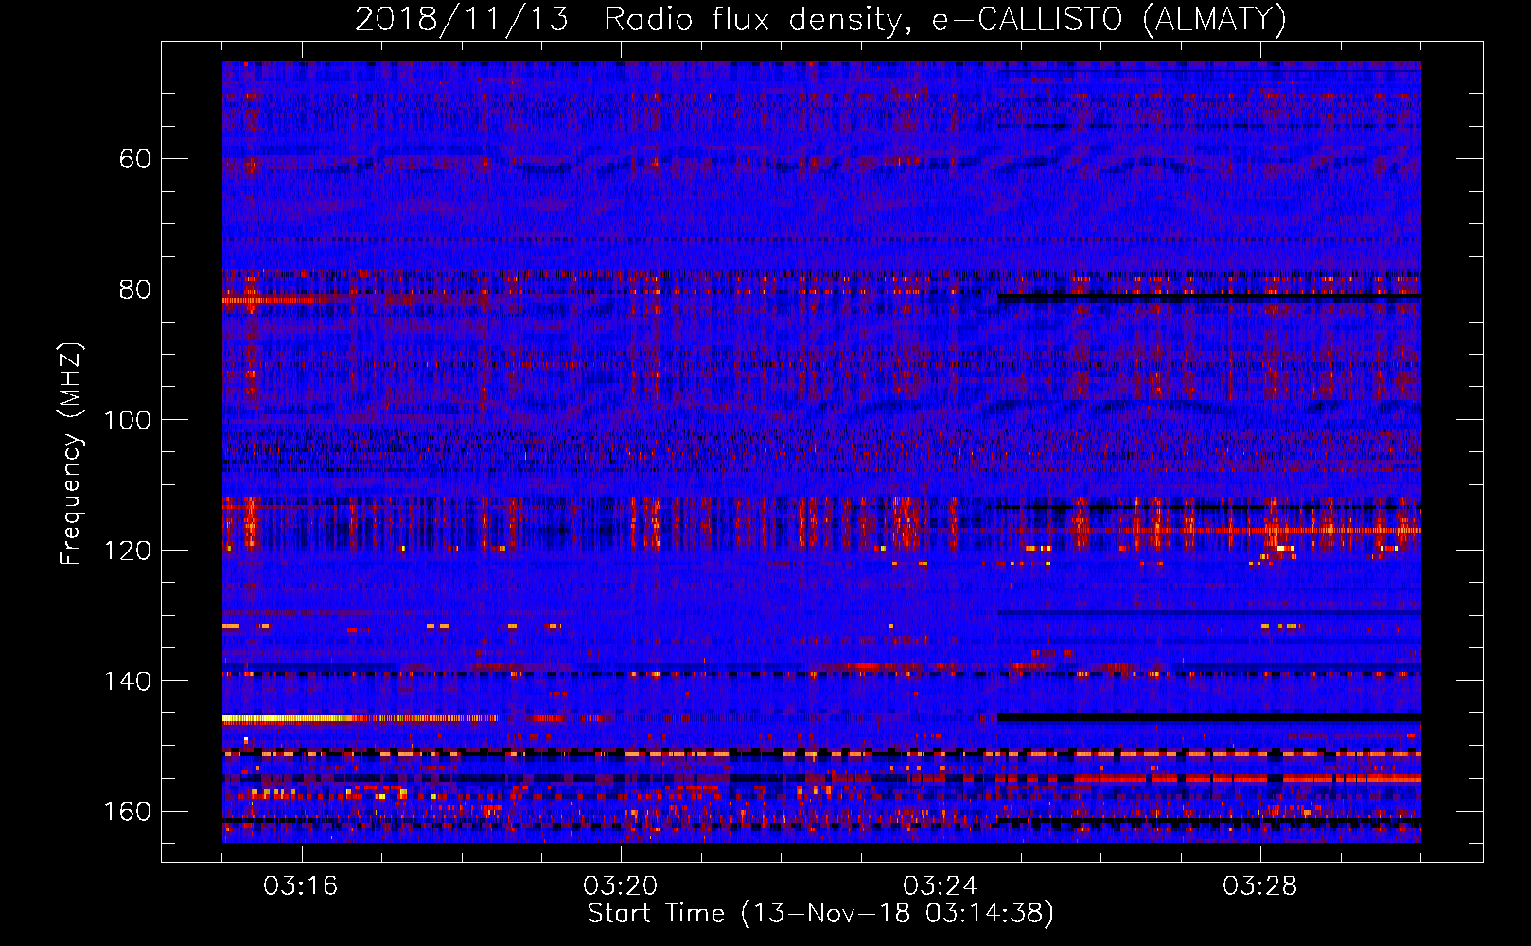Click the 03:20 time tick label
Screen dimensions: 1531x946
tap(621, 886)
